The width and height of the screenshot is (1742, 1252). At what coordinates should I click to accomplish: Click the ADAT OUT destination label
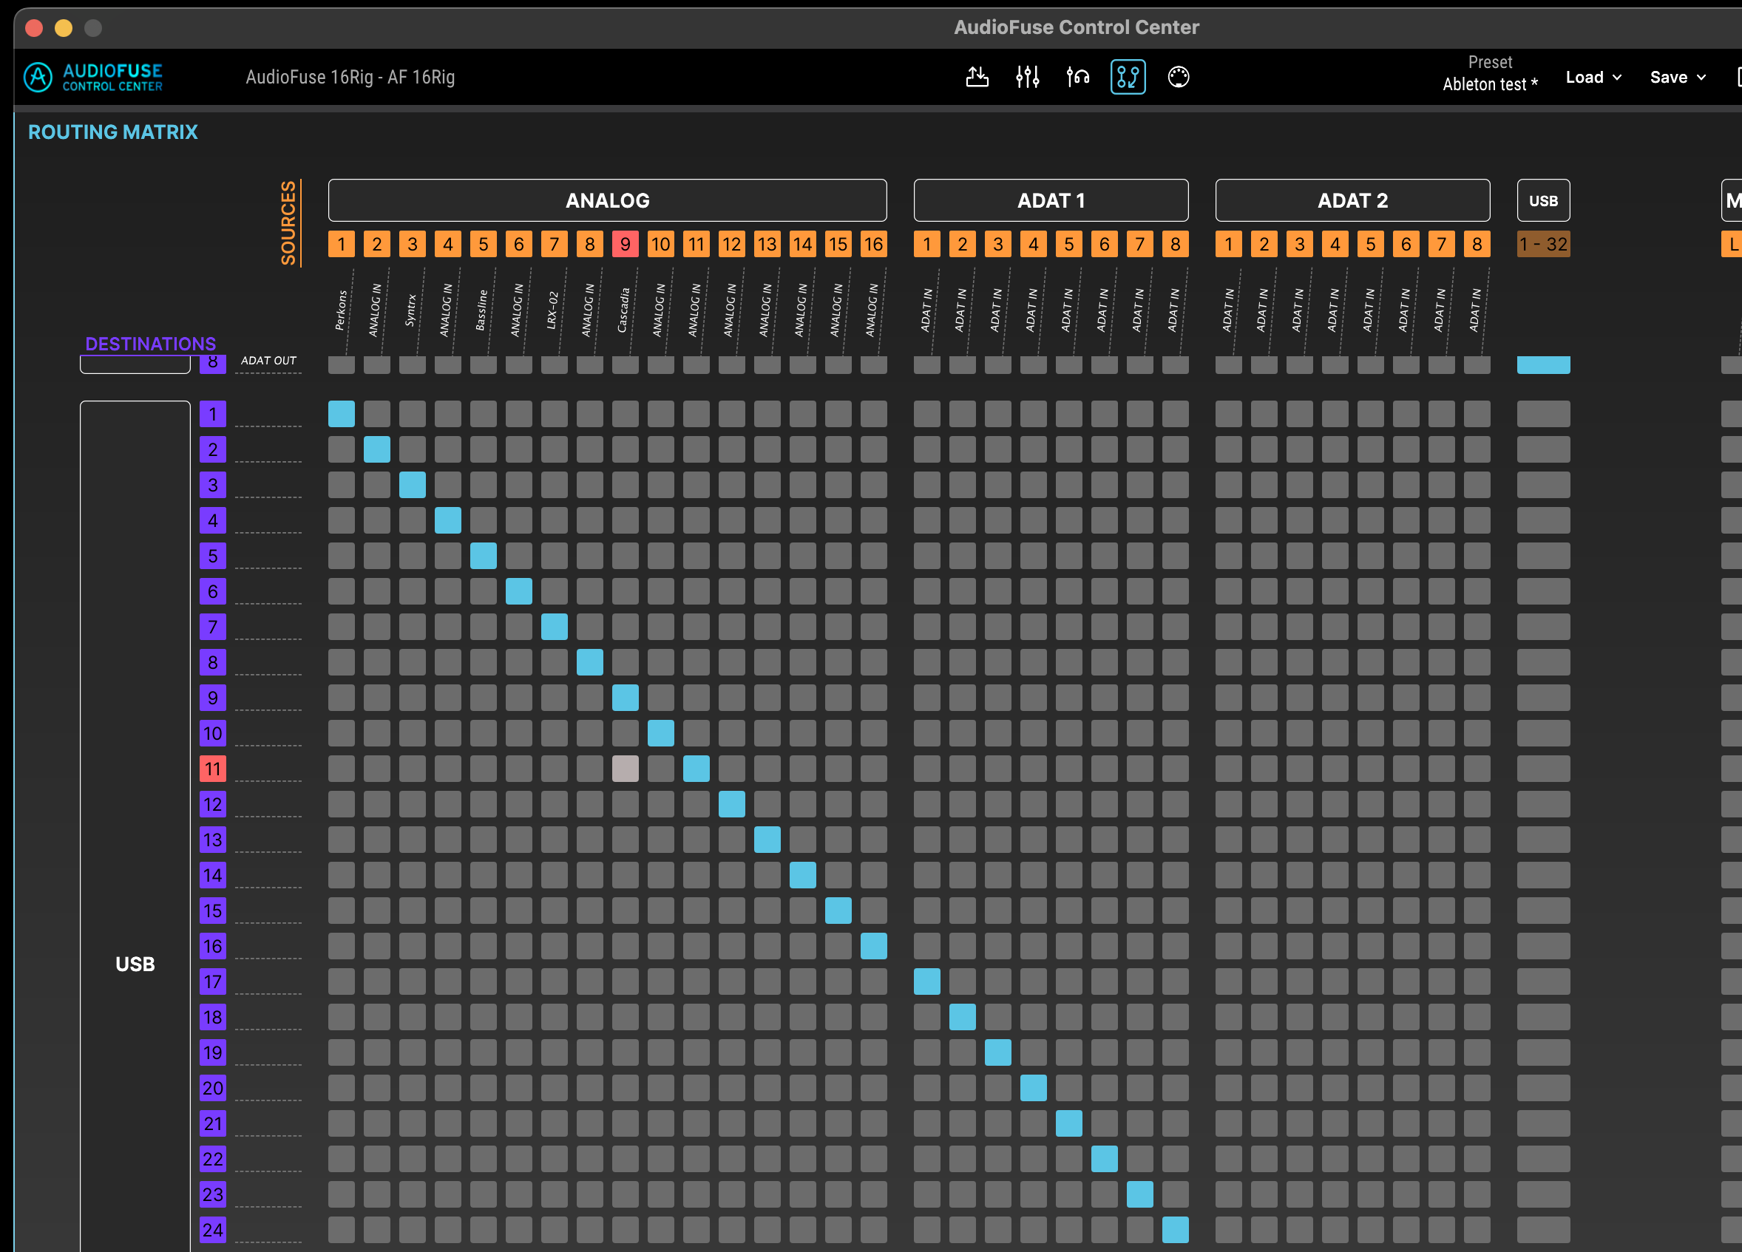pyautogui.click(x=268, y=361)
